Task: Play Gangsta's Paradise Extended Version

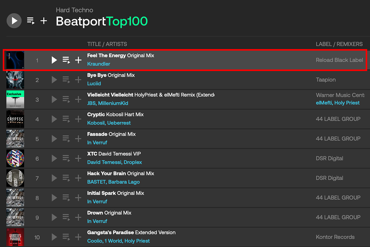Action: pyautogui.click(x=54, y=237)
